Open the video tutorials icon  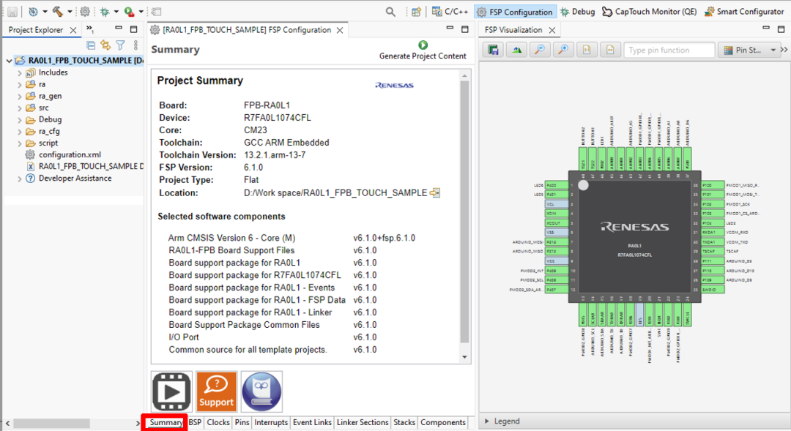pyautogui.click(x=171, y=391)
